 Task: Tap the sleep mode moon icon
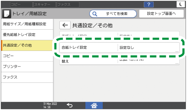(x=181, y=4)
